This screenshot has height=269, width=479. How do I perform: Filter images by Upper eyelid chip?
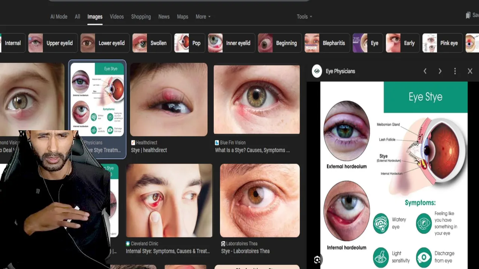click(x=53, y=43)
